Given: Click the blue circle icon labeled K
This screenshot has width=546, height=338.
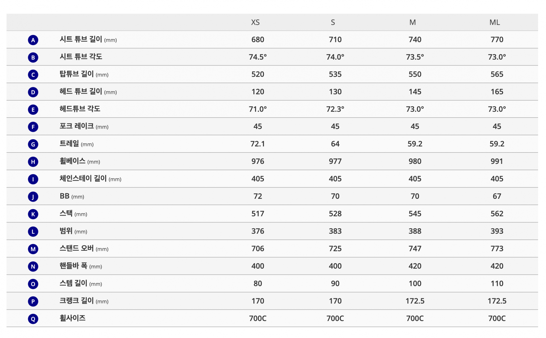Looking at the screenshot, I should coord(33,214).
